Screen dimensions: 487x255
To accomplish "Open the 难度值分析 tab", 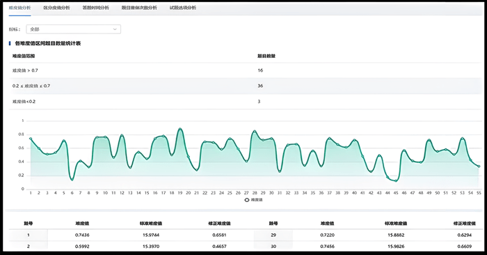I will [x=19, y=8].
